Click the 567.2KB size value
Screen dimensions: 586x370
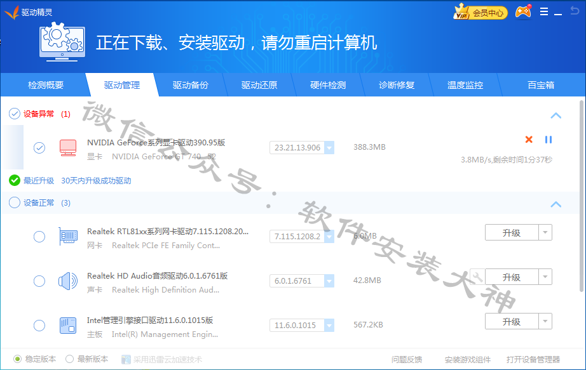tap(368, 325)
